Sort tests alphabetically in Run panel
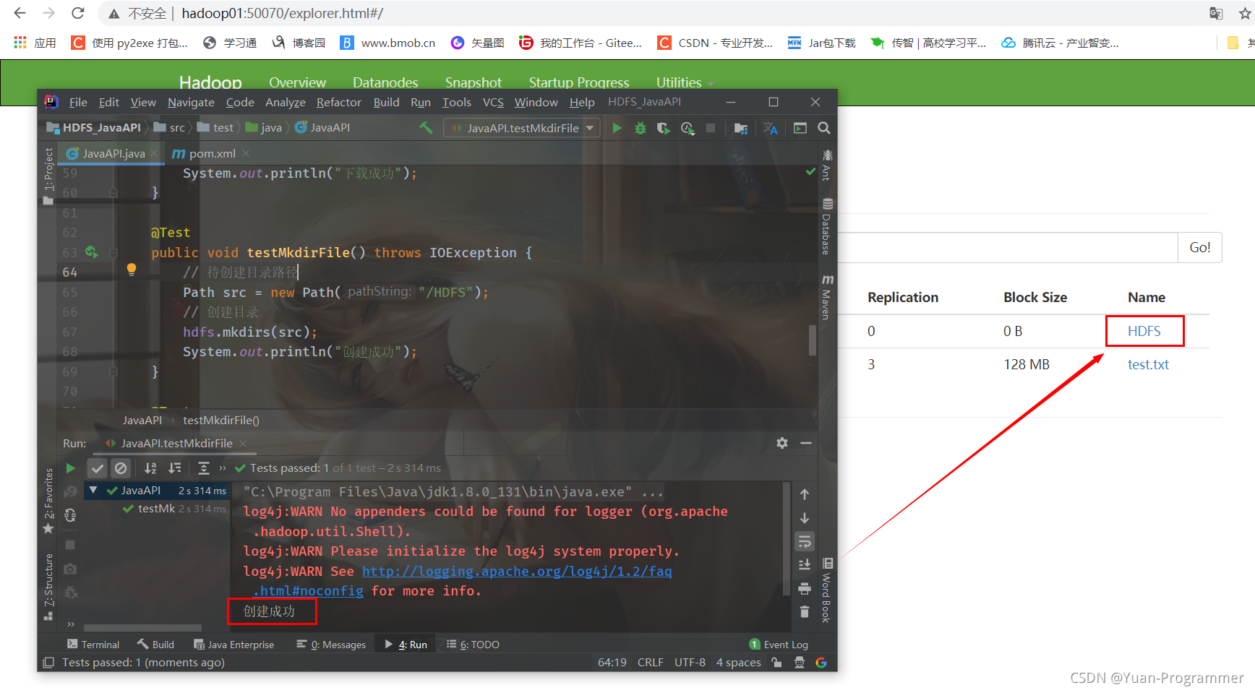Viewport: 1255px width, 693px height. point(150,468)
